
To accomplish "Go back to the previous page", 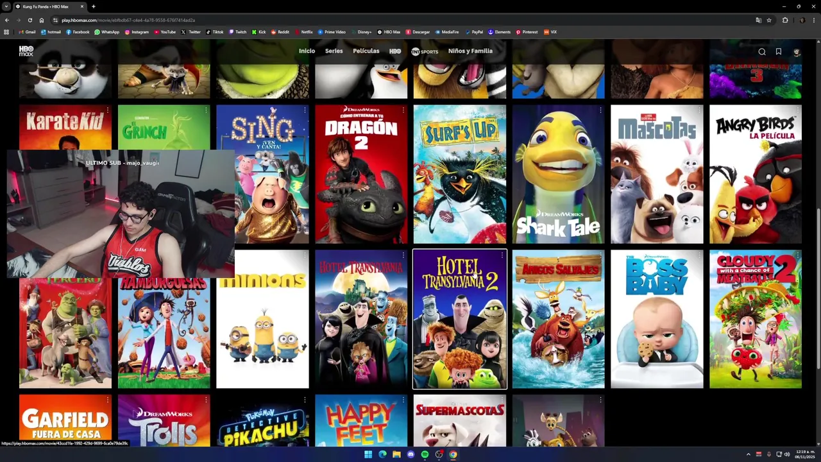I will tap(6, 20).
